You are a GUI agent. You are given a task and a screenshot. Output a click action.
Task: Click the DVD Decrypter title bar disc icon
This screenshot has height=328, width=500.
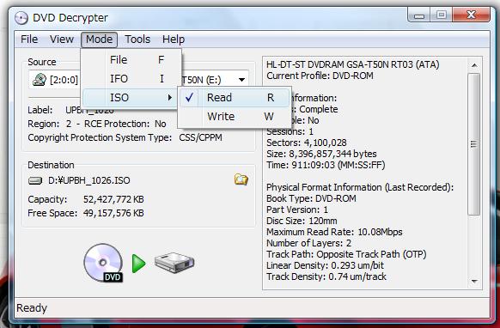coord(21,18)
